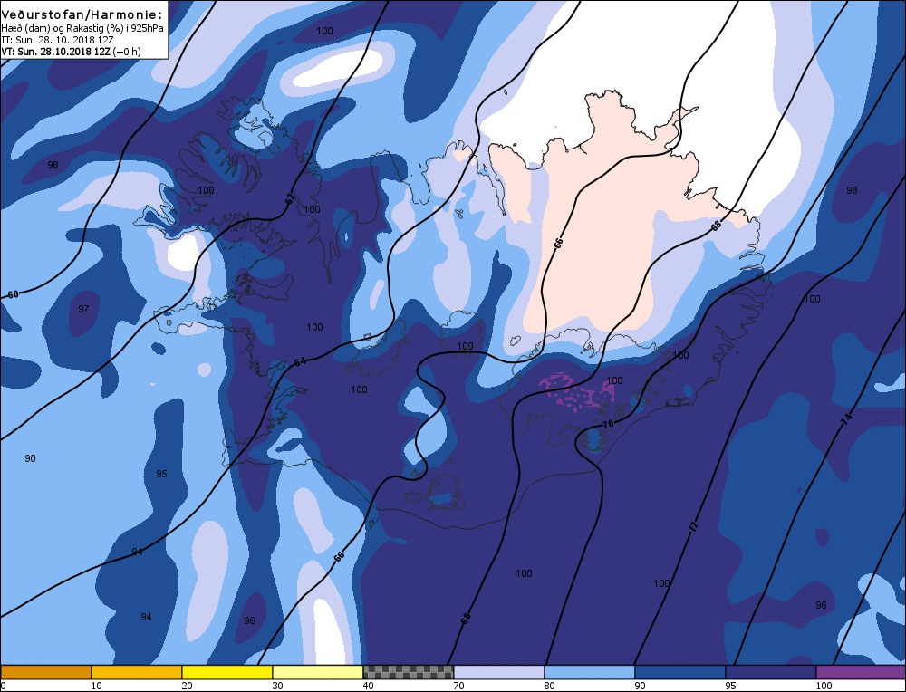Pick the 80–90% light blue legend swatch
906x692 pixels.
[x=590, y=672]
